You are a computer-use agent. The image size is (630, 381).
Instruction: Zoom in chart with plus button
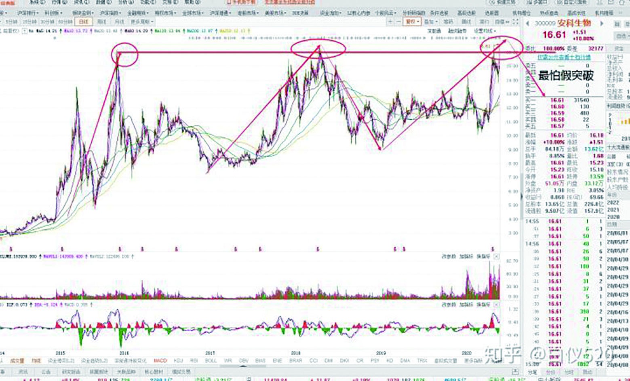pyautogui.click(x=390, y=21)
